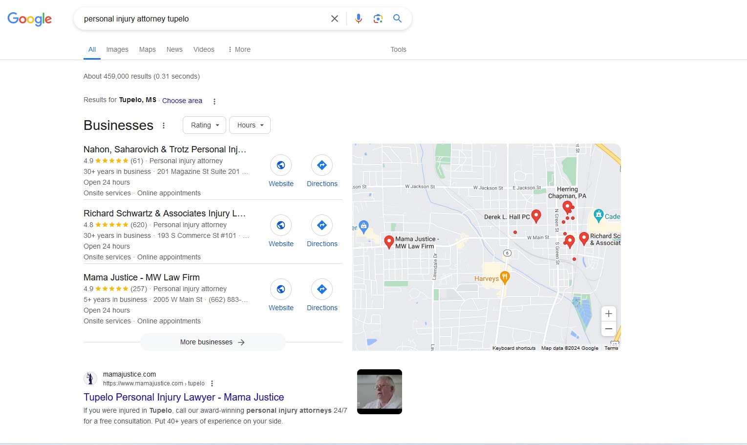Open Website icon for Richard Schwartz & Associates
This screenshot has height=445, width=747.
[281, 225]
